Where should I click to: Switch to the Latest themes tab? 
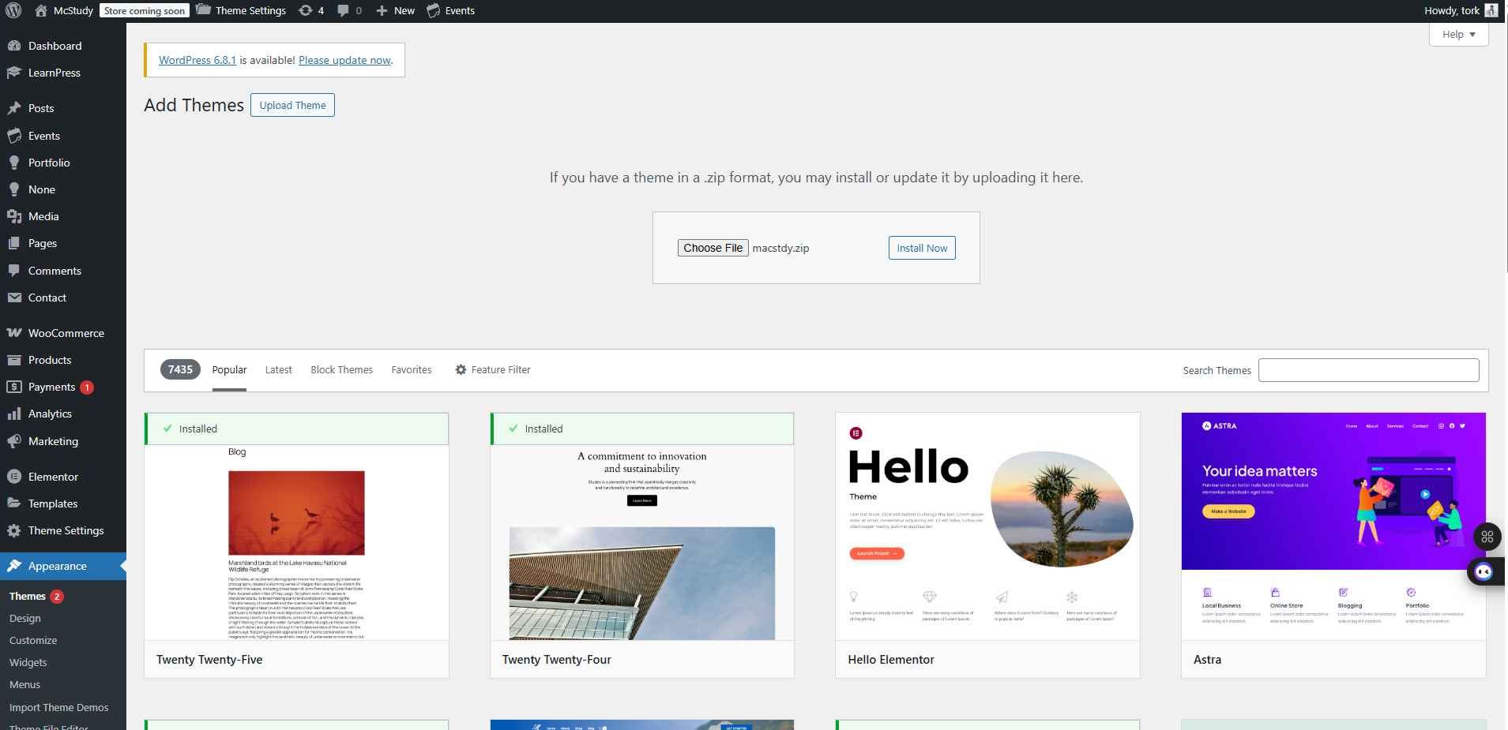pos(278,369)
